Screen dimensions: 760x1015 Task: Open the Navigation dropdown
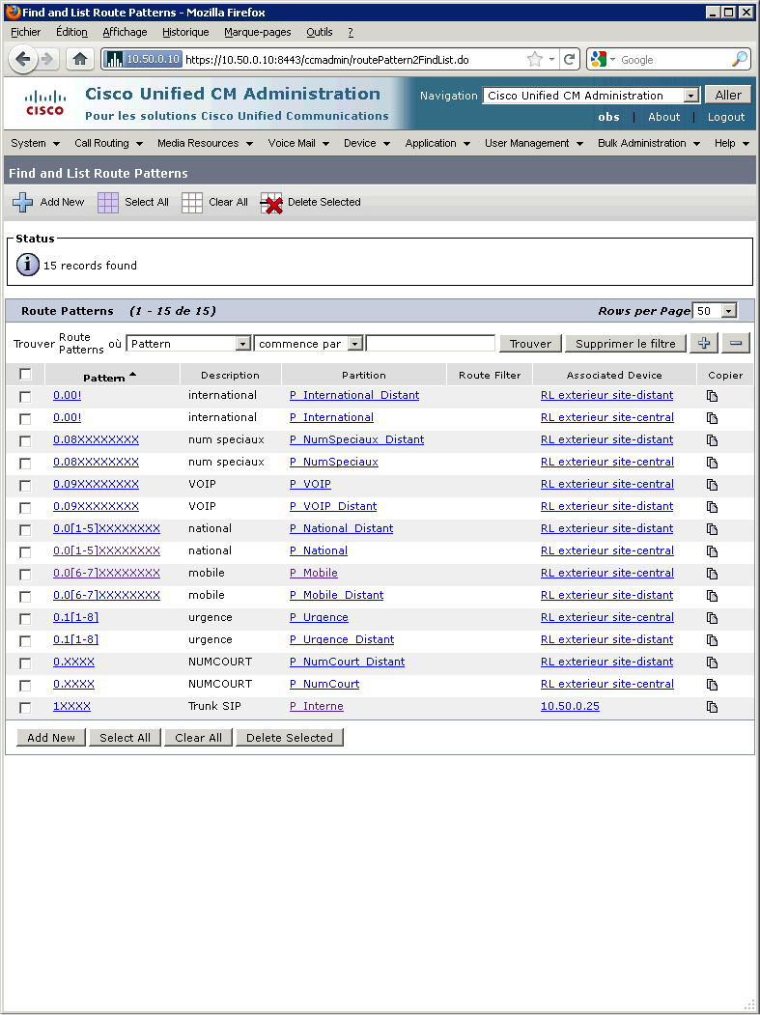590,96
